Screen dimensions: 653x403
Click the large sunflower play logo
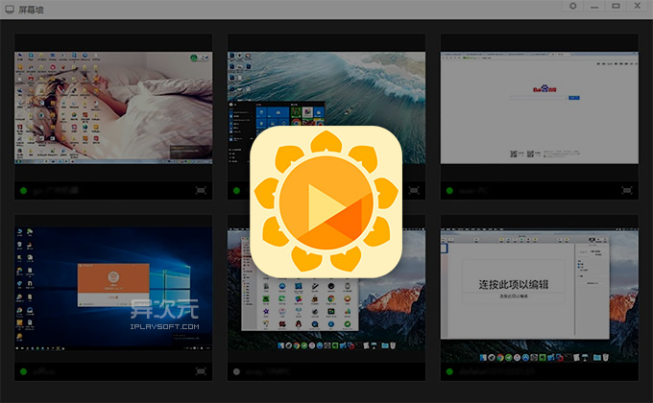pos(326,201)
